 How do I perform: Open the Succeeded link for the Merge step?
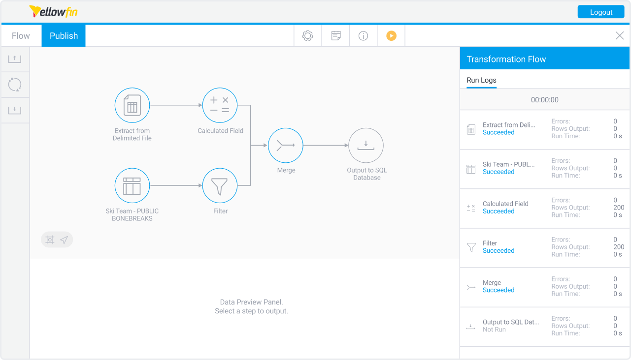pos(498,290)
